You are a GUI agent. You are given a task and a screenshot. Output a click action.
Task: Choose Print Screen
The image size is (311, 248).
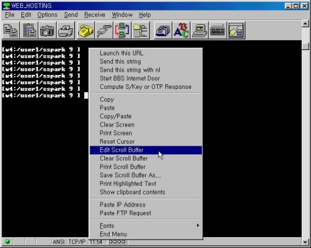146,133
